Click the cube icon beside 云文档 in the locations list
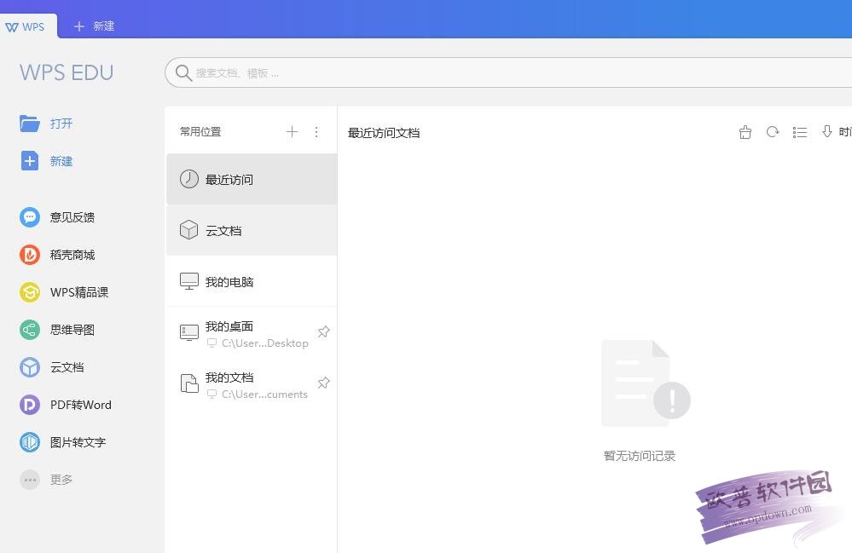This screenshot has height=553, width=852. (x=189, y=229)
